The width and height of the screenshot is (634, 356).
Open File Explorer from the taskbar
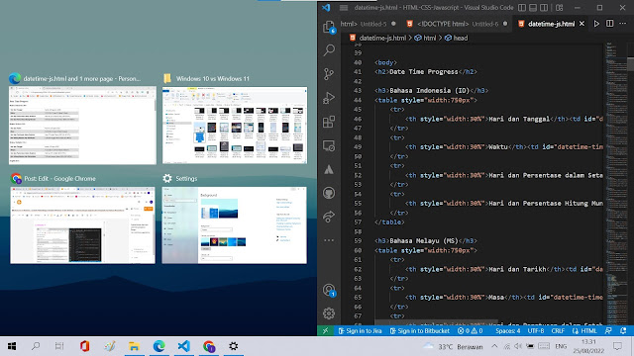[x=134, y=346]
